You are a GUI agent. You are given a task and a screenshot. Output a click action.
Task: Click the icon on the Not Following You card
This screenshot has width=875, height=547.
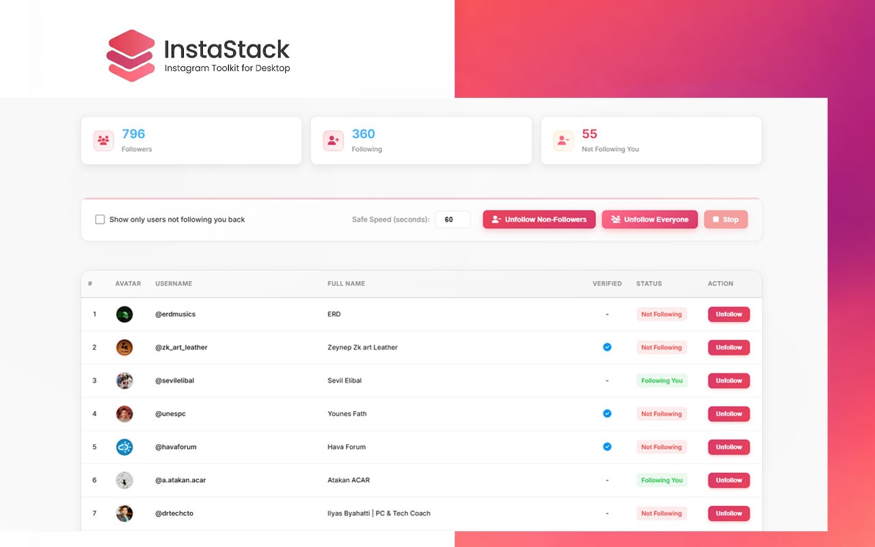pyautogui.click(x=563, y=140)
